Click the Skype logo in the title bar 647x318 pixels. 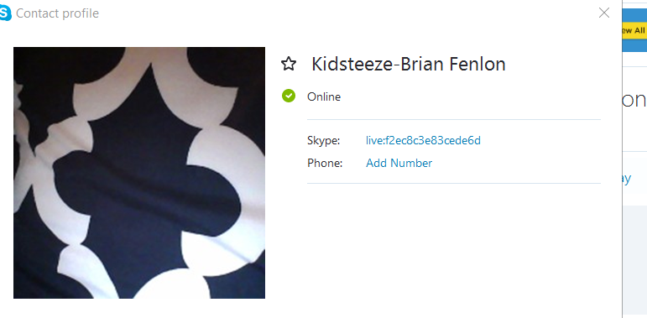5,13
